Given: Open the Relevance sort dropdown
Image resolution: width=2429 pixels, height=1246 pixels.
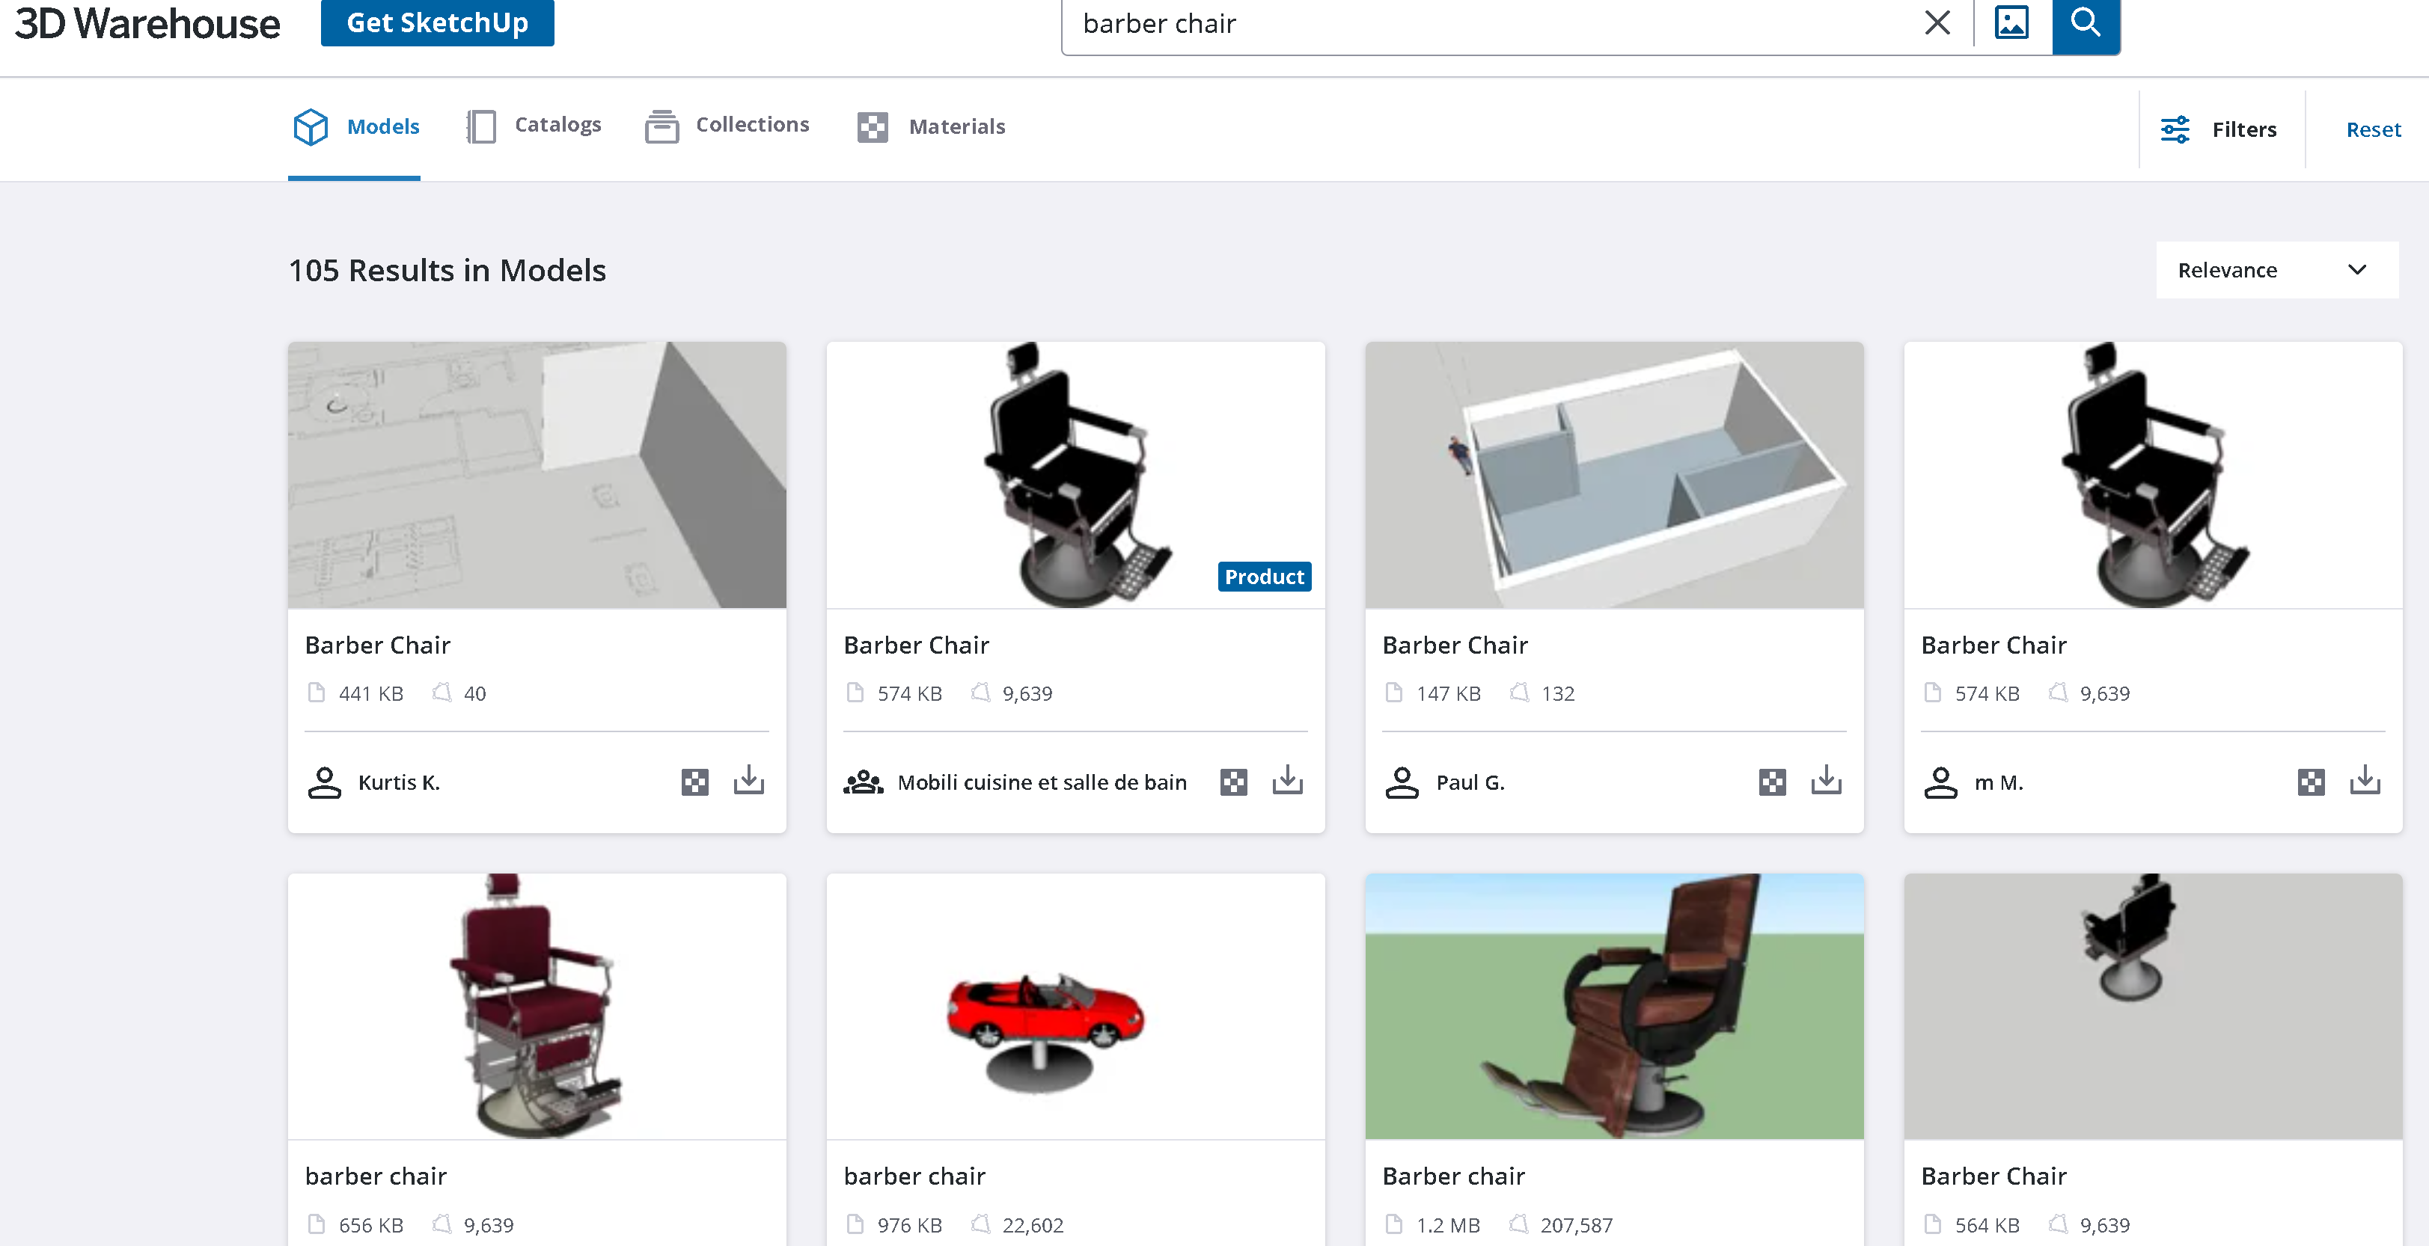Looking at the screenshot, I should 2276,269.
